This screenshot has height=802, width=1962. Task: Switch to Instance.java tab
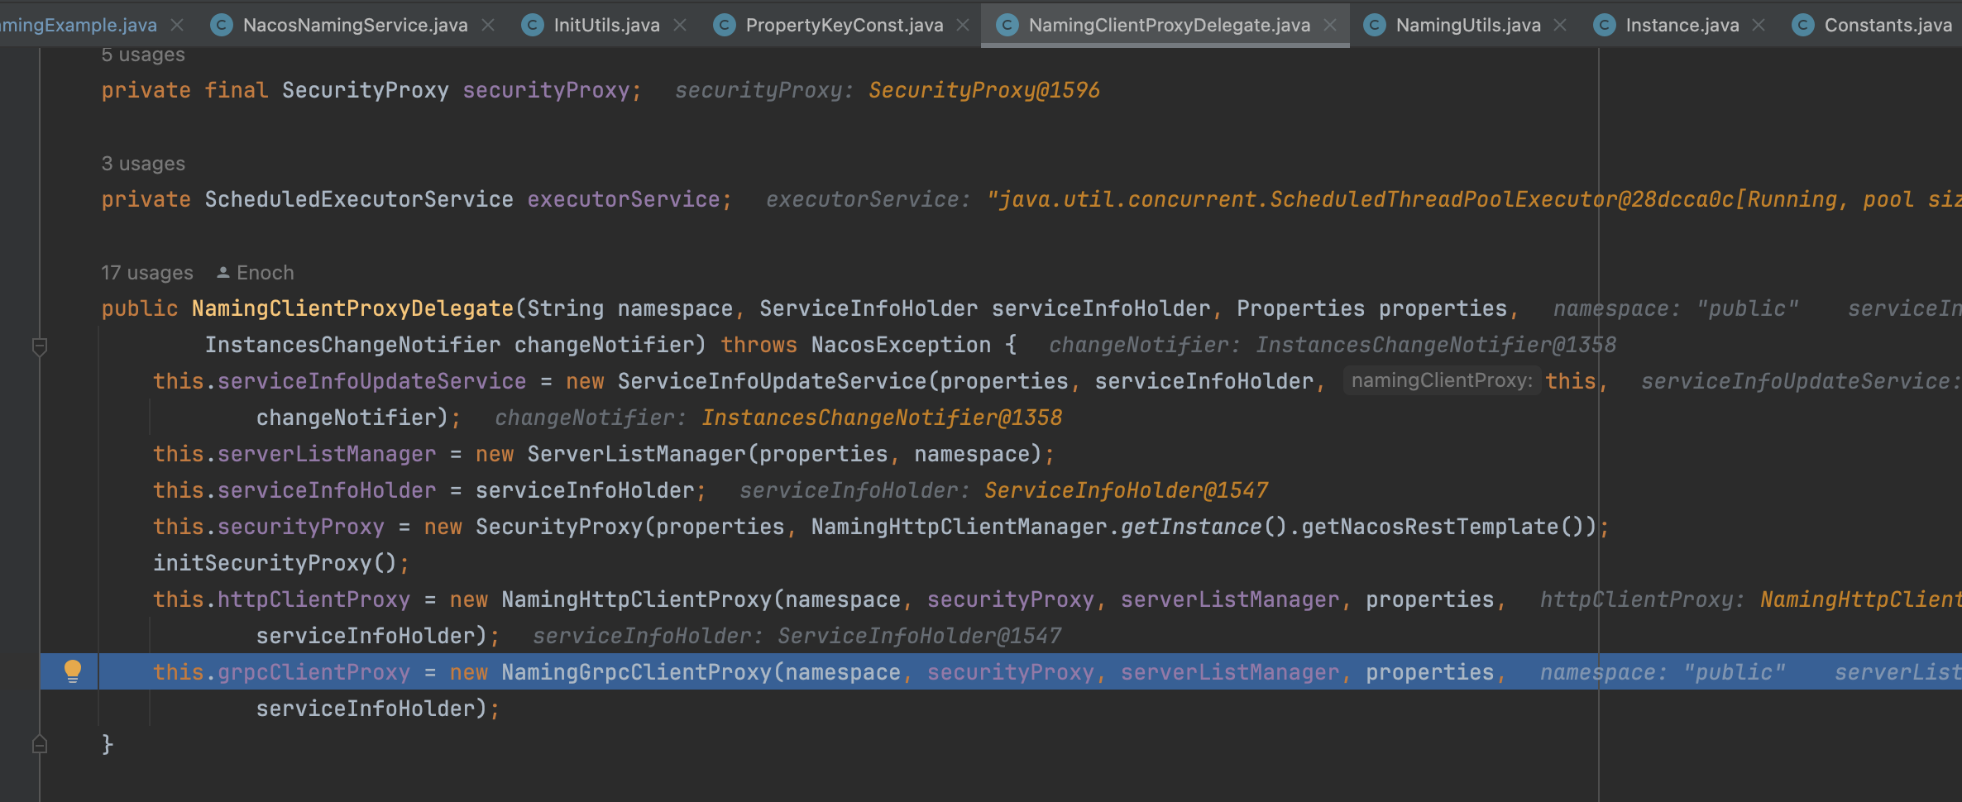point(1682,25)
